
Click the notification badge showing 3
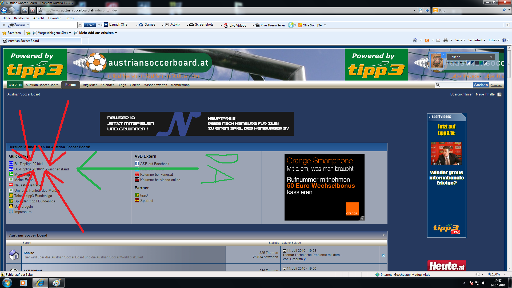click(443, 55)
